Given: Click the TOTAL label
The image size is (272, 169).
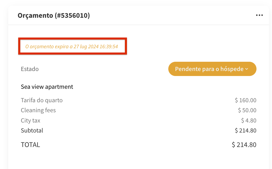Looking at the screenshot, I should coord(30,145).
